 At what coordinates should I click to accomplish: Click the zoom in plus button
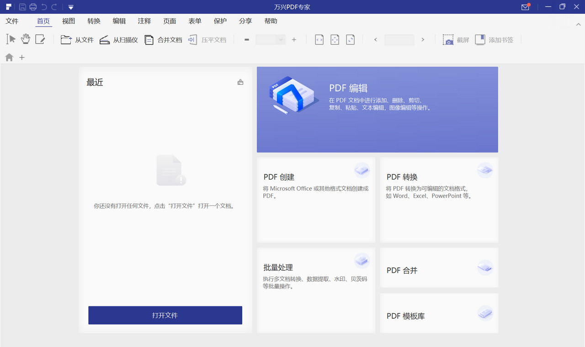(294, 40)
